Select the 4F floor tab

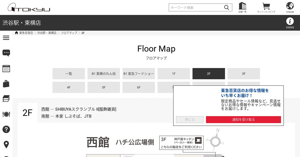69,87
